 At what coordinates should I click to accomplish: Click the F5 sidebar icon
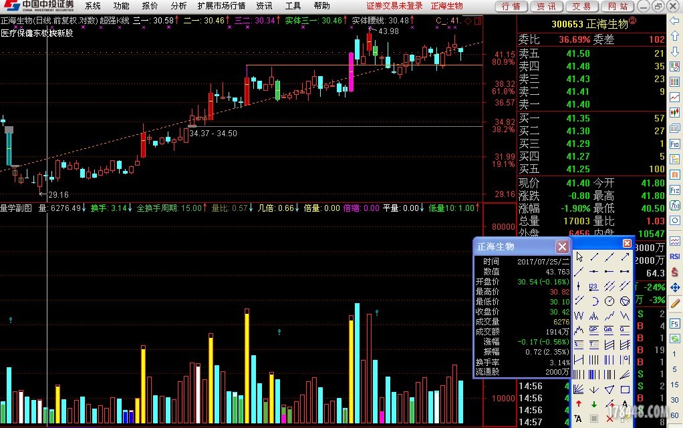(675, 323)
